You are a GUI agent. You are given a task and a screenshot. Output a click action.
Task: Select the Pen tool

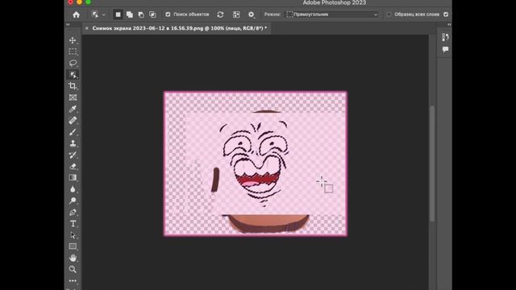click(73, 212)
